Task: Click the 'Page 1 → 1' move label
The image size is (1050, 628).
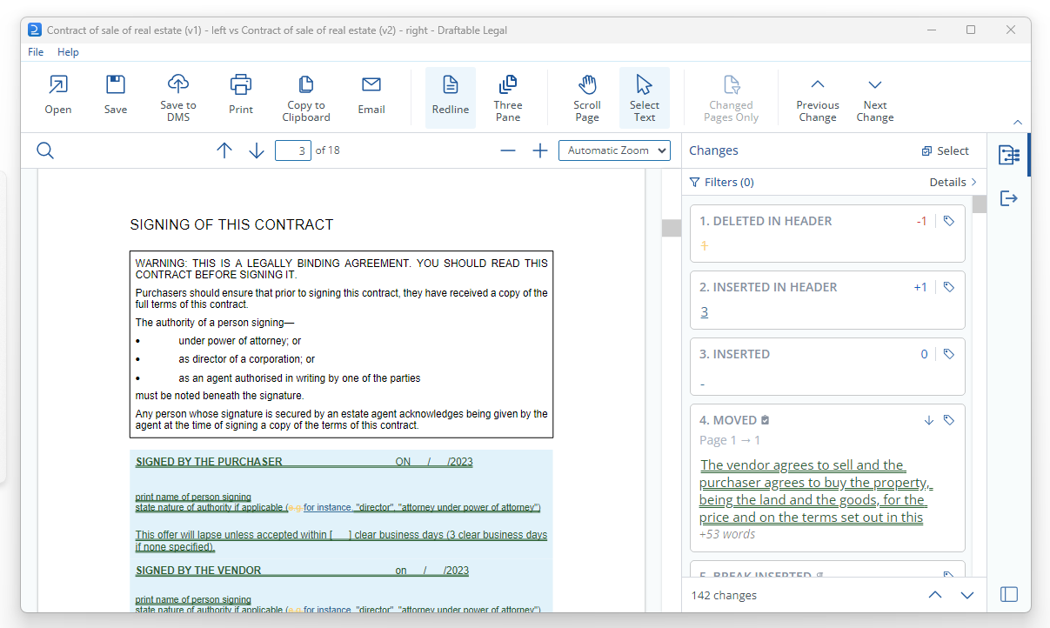Action: [x=730, y=440]
